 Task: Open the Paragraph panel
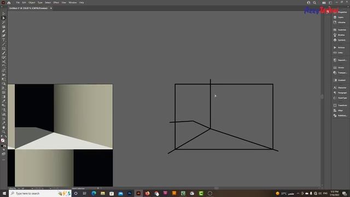340,92
